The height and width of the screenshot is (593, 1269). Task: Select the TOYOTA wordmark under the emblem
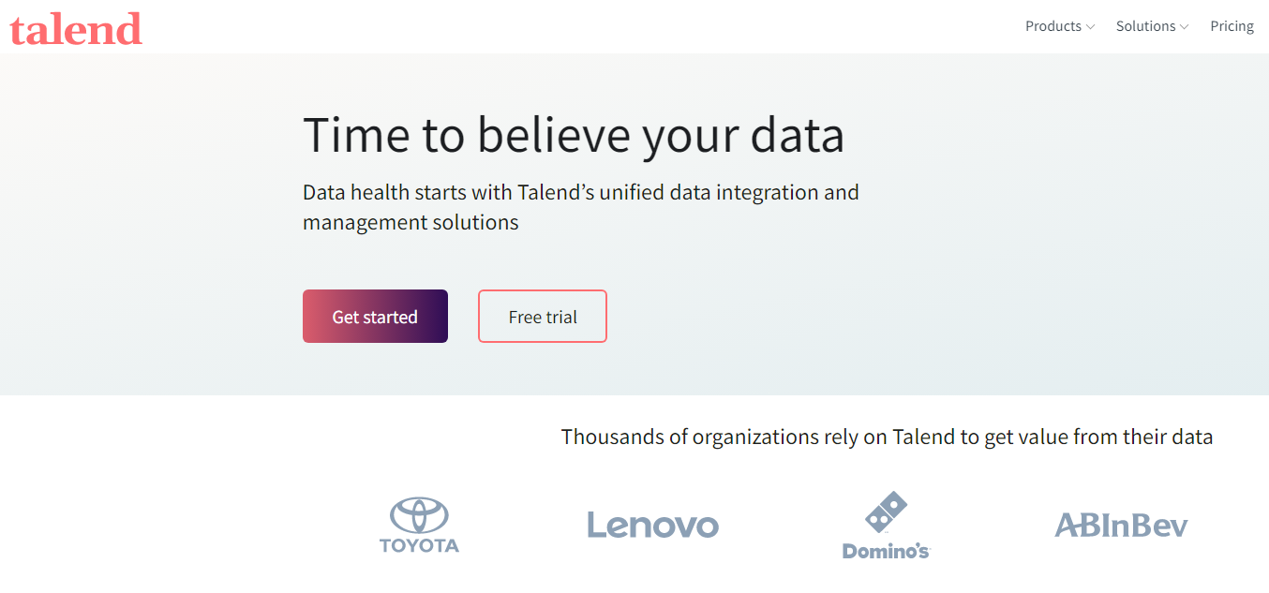point(419,545)
